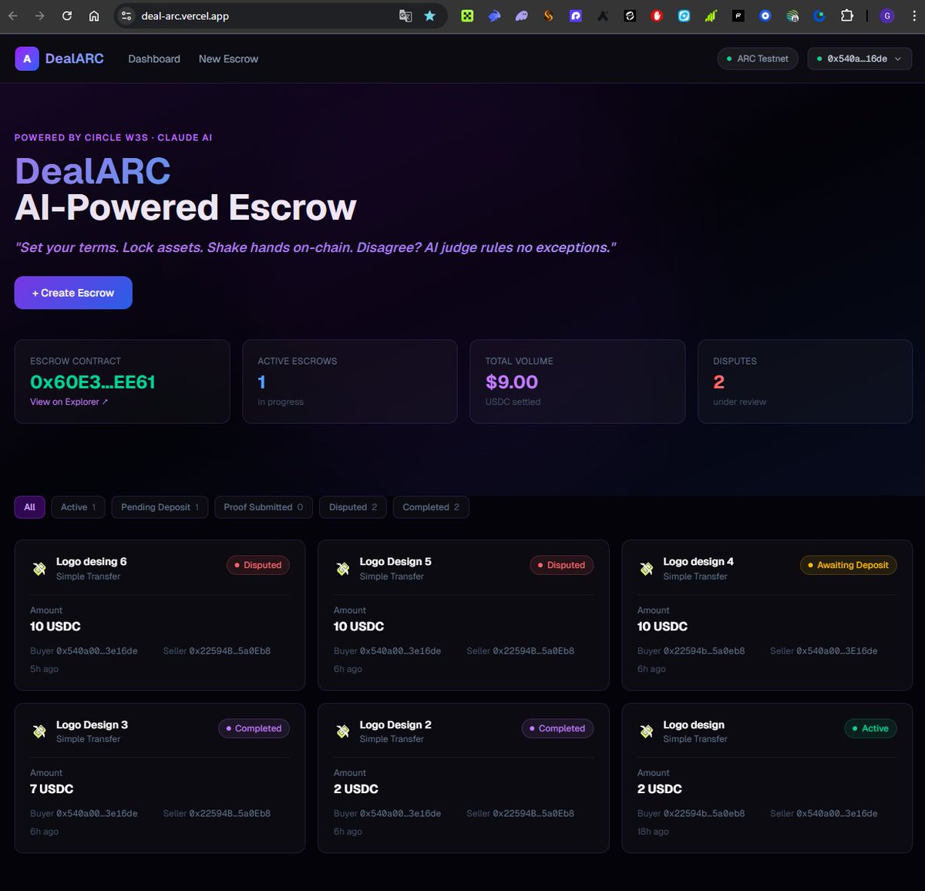Open the ARC Testnet network selector
925x891 pixels.
(757, 59)
